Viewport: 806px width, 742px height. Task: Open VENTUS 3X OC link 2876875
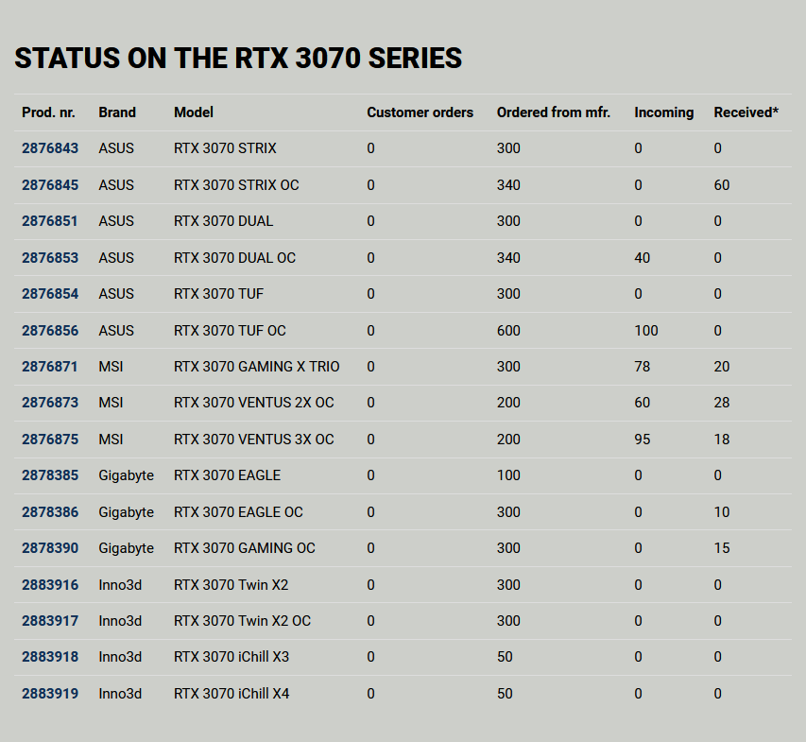(50, 440)
